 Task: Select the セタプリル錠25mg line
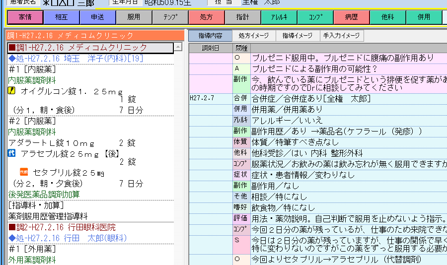69,173
